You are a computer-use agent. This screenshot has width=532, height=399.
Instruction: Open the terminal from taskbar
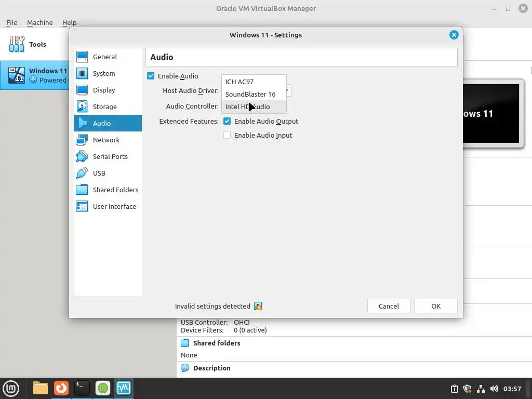click(82, 388)
